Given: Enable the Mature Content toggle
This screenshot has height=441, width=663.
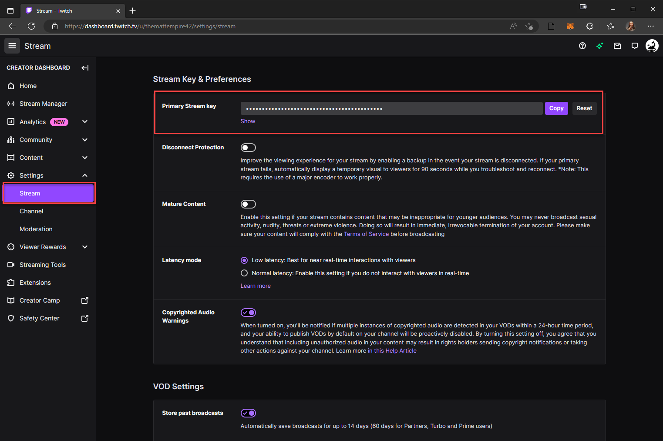Looking at the screenshot, I should [x=248, y=204].
